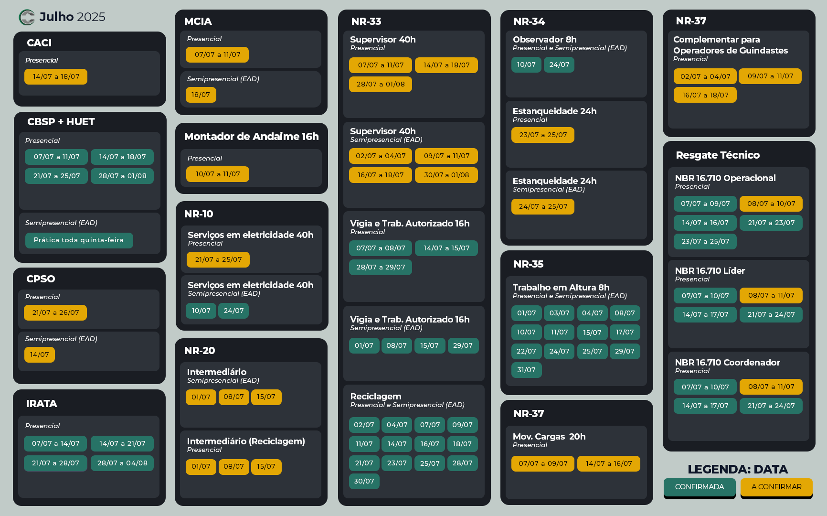Select CBSP + HUET date 21/07 a 25/07
The height and width of the screenshot is (516, 827).
56,176
